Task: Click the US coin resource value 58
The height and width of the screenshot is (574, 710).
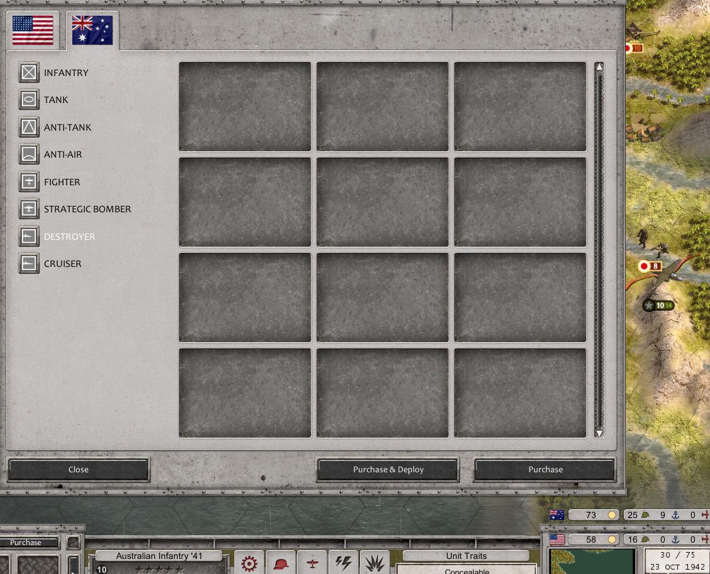Action: [x=591, y=539]
